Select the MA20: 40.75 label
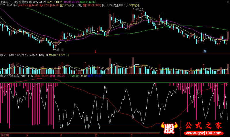Image resolution: width=230 pixels, height=137 pixels. point(71,2)
